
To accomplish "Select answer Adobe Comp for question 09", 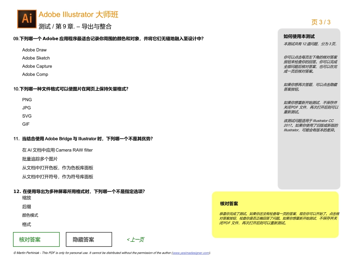I will 35,74.
